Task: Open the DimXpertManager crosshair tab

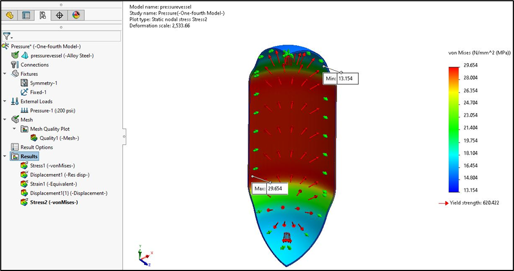Action: [59, 15]
